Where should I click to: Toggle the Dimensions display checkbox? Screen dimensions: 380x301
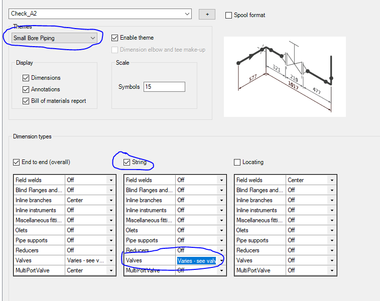click(x=26, y=78)
